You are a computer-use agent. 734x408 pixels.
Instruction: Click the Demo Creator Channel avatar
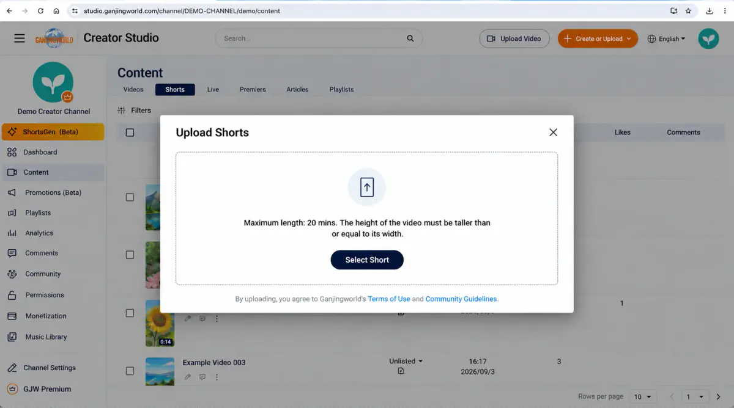[53, 82]
